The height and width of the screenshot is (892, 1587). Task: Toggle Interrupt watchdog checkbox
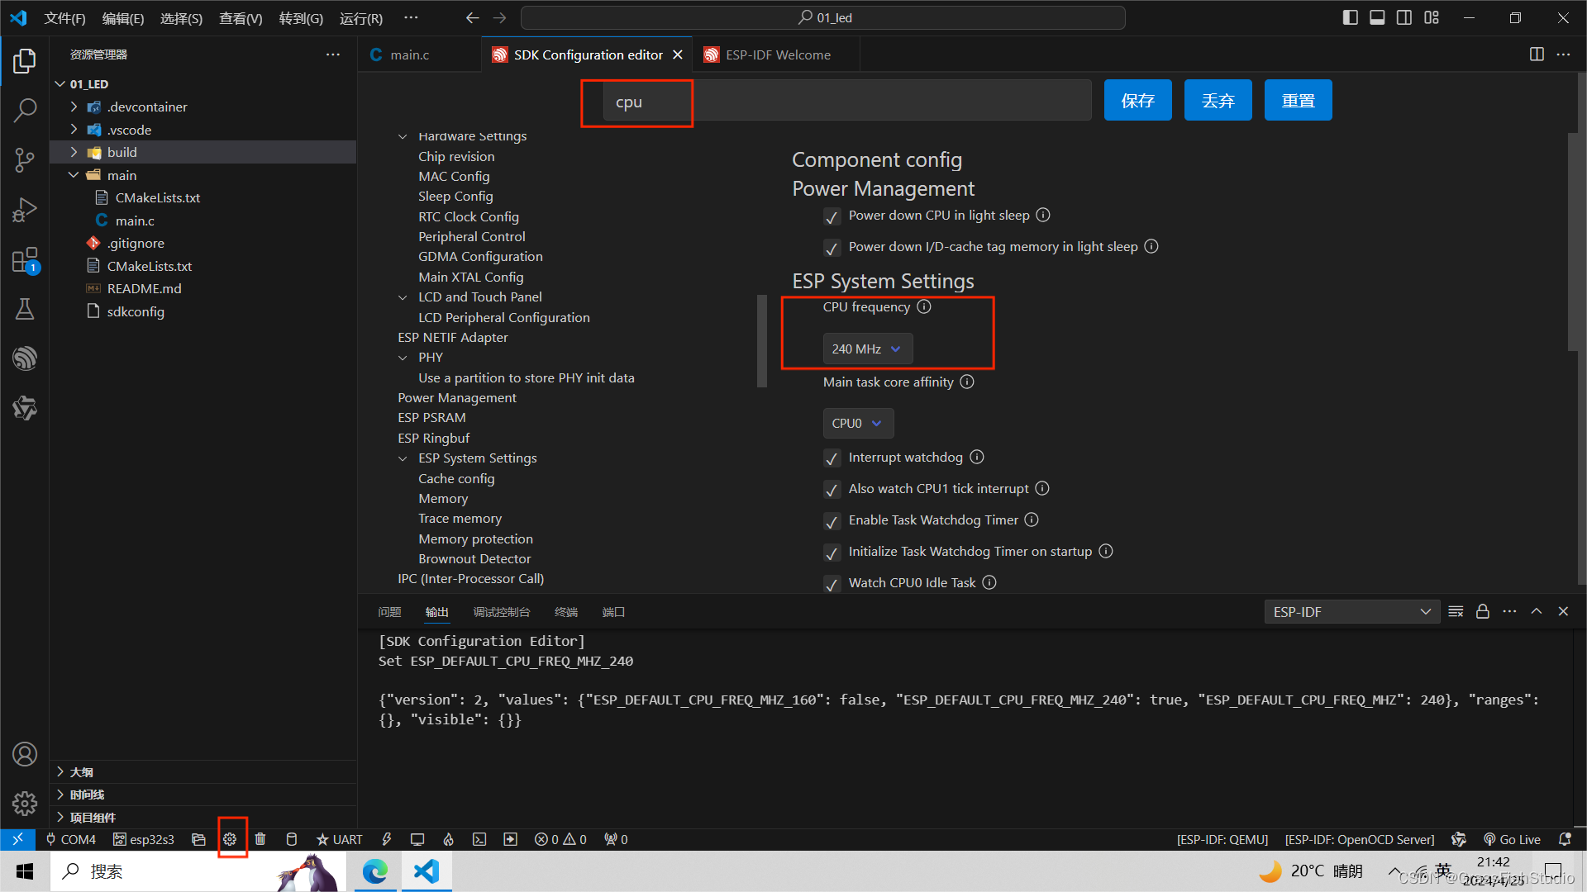point(832,458)
